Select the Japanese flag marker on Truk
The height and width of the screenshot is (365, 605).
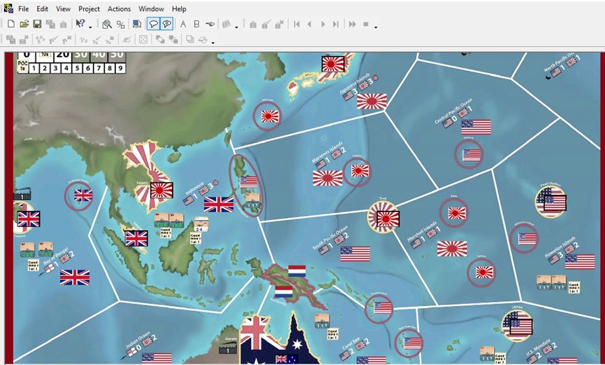point(388,219)
